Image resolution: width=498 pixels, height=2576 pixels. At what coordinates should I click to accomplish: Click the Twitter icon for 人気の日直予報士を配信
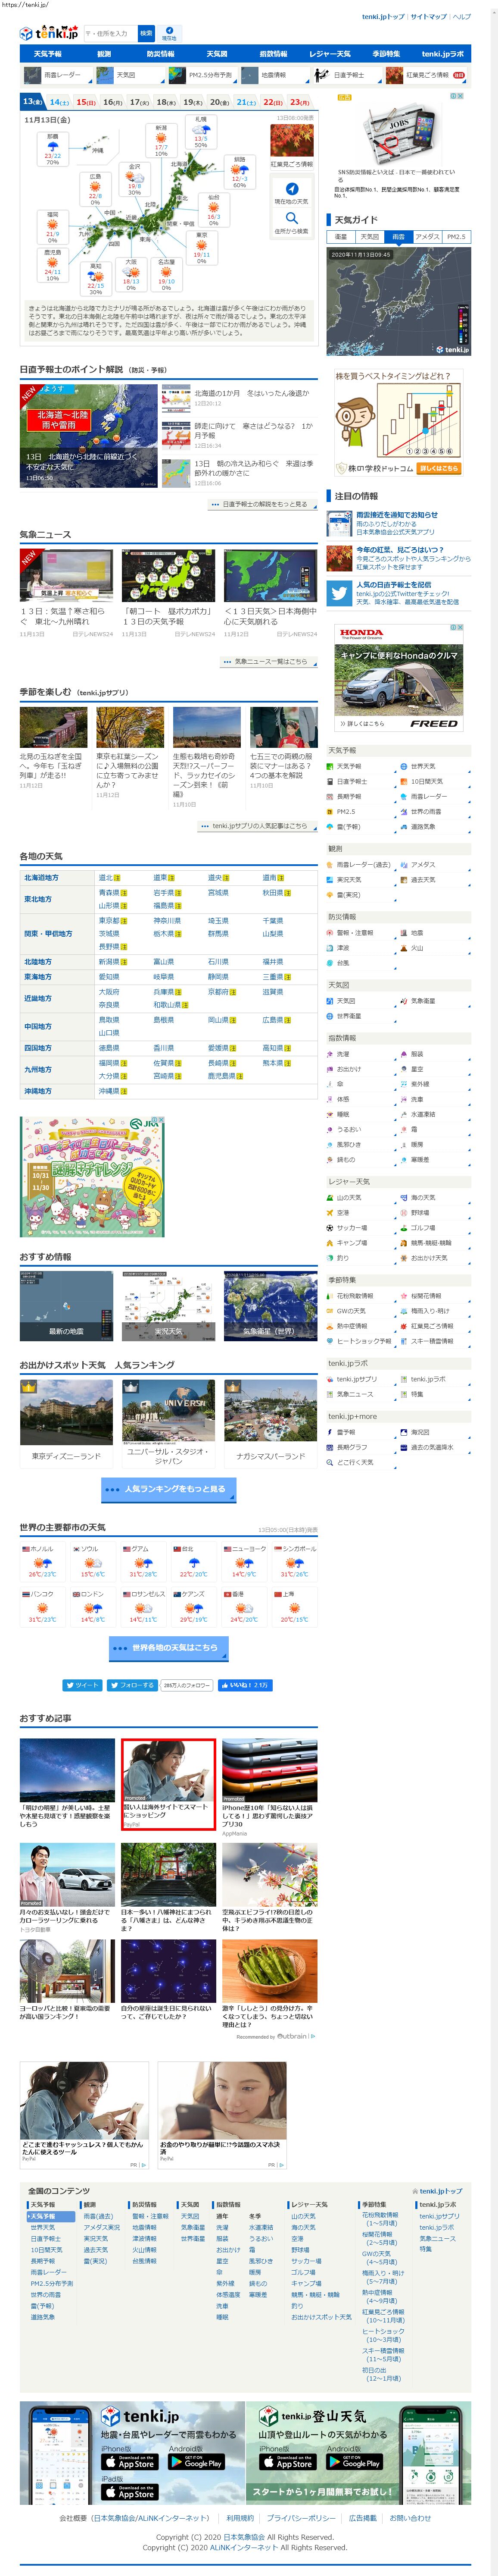[339, 593]
